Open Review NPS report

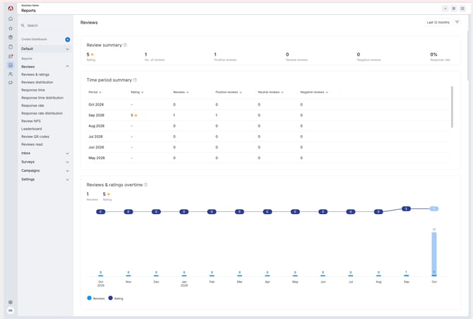pos(31,121)
